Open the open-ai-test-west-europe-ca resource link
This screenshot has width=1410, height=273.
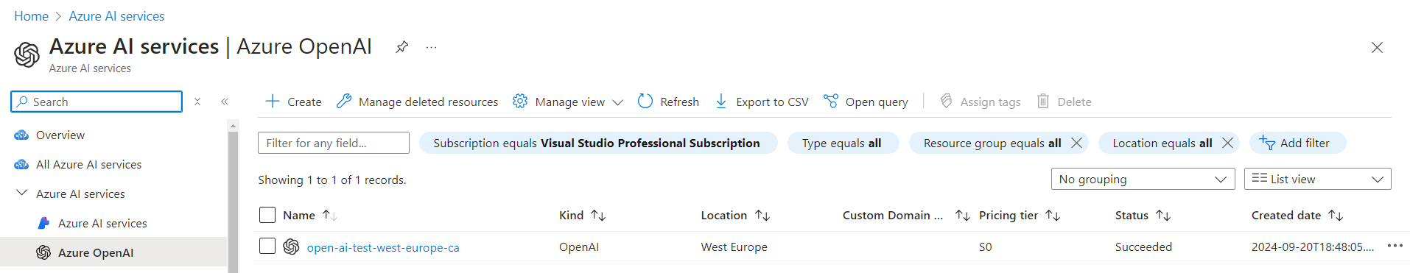(x=383, y=248)
